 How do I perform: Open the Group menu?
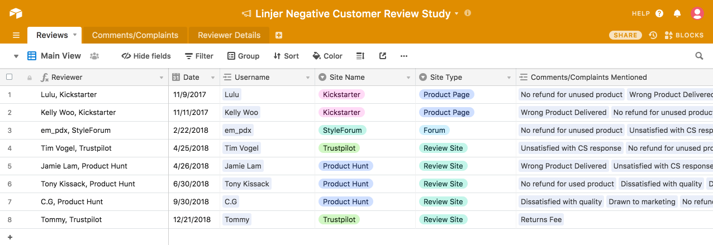coord(244,56)
